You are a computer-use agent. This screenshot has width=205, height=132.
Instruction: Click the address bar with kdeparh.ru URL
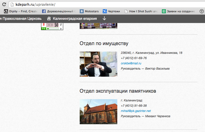click(100, 5)
